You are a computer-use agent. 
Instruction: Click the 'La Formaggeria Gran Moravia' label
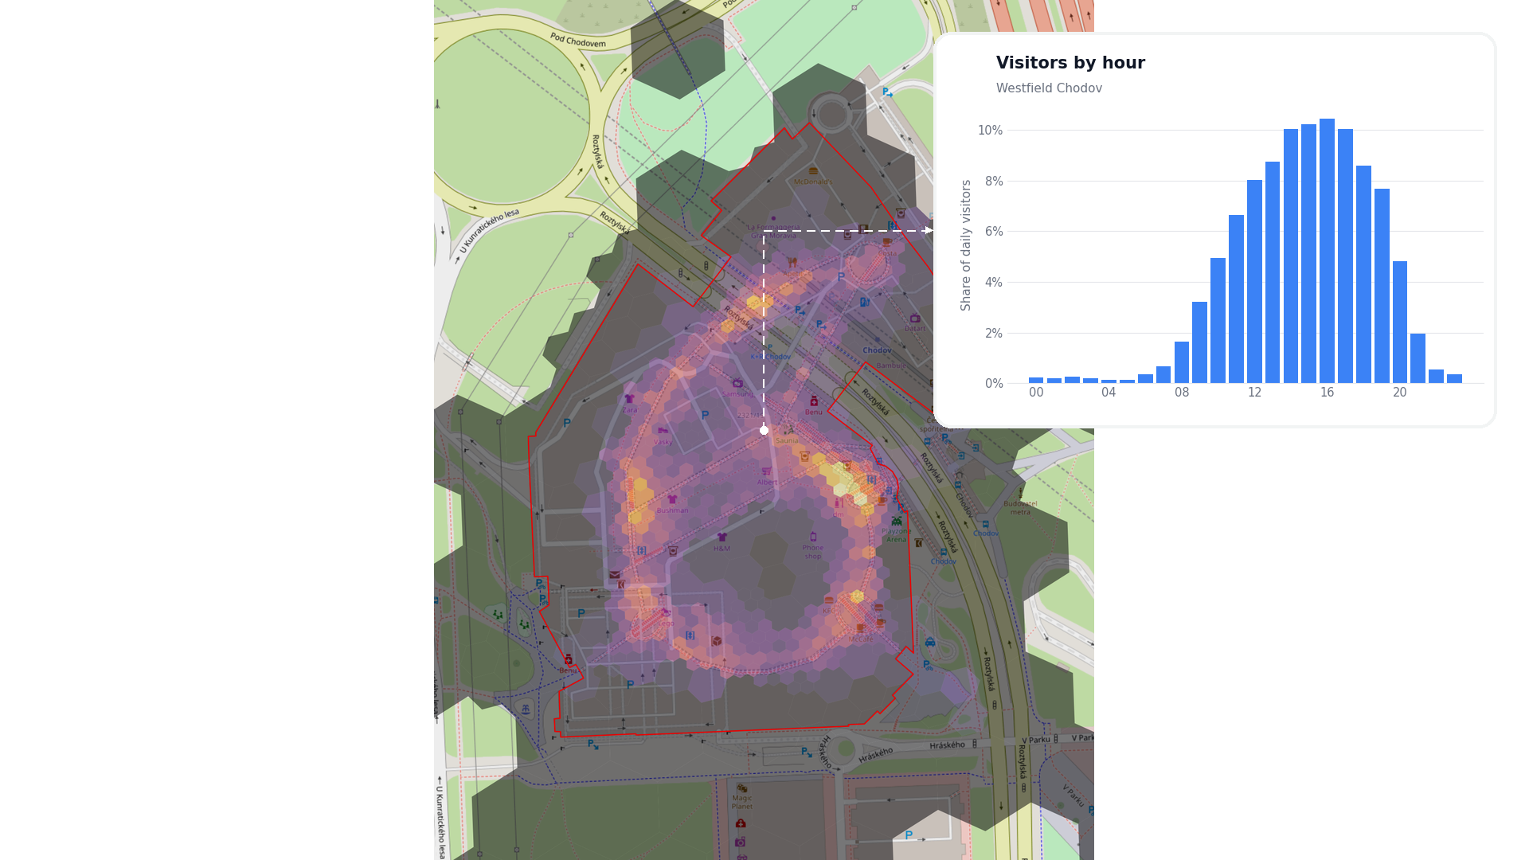[x=772, y=232]
